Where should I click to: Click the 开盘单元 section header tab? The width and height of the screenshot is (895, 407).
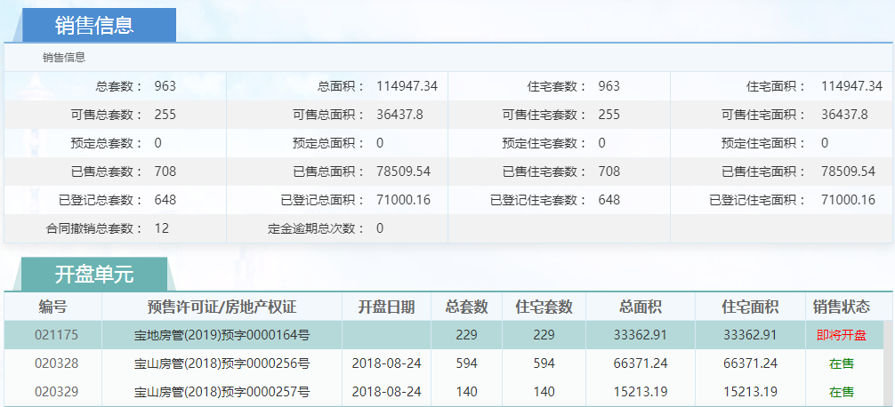tap(93, 274)
